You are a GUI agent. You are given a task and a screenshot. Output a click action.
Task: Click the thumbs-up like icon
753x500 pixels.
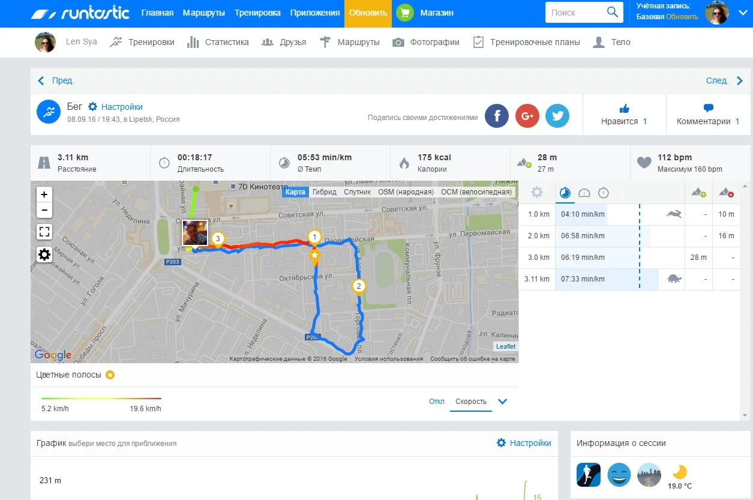pos(624,109)
